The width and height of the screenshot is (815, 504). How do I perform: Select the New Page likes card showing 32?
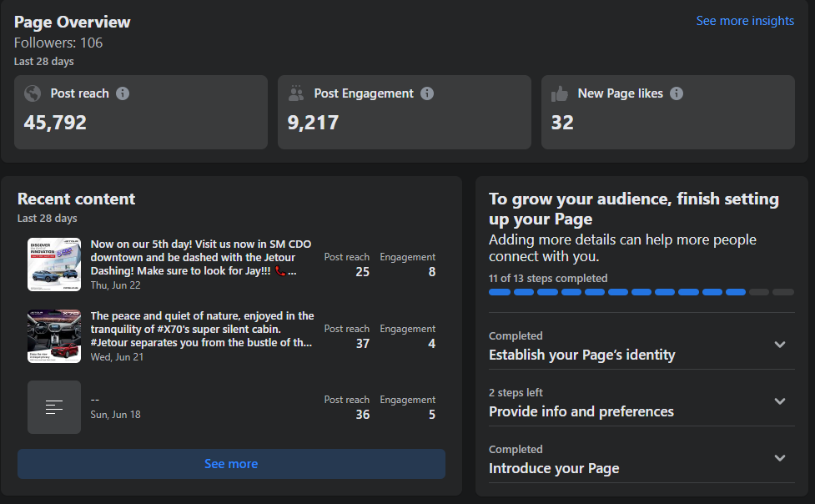(x=667, y=113)
